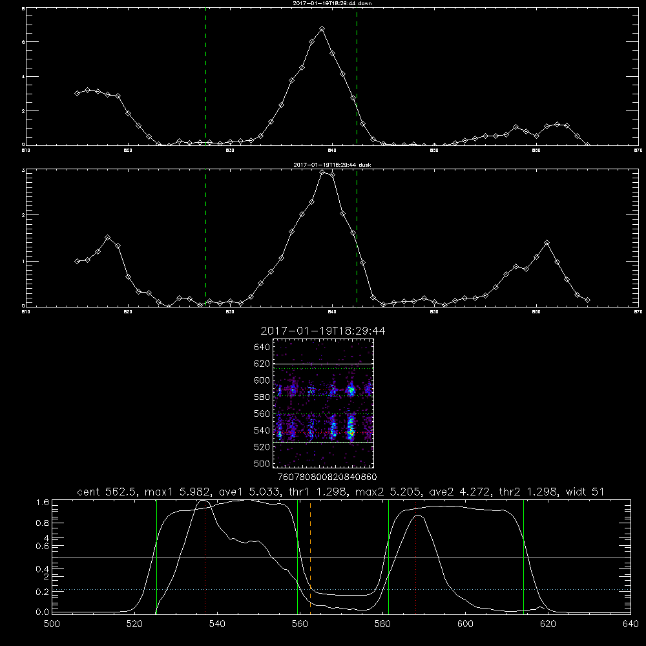Click the '560' x-axis label of bottom plot
646x646 pixels.
pyautogui.click(x=300, y=624)
